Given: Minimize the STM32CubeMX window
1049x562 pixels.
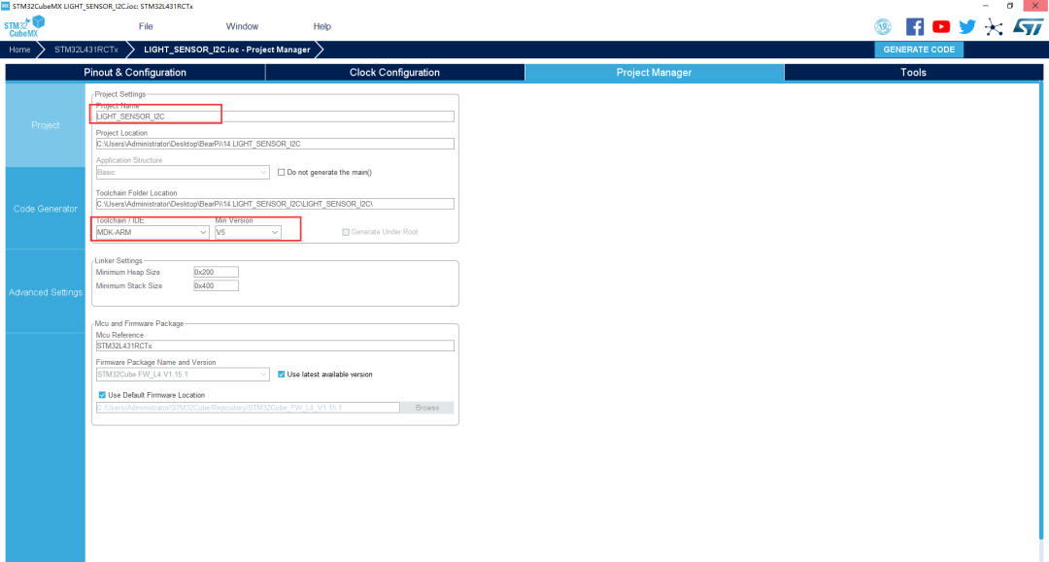Looking at the screenshot, I should click(986, 6).
